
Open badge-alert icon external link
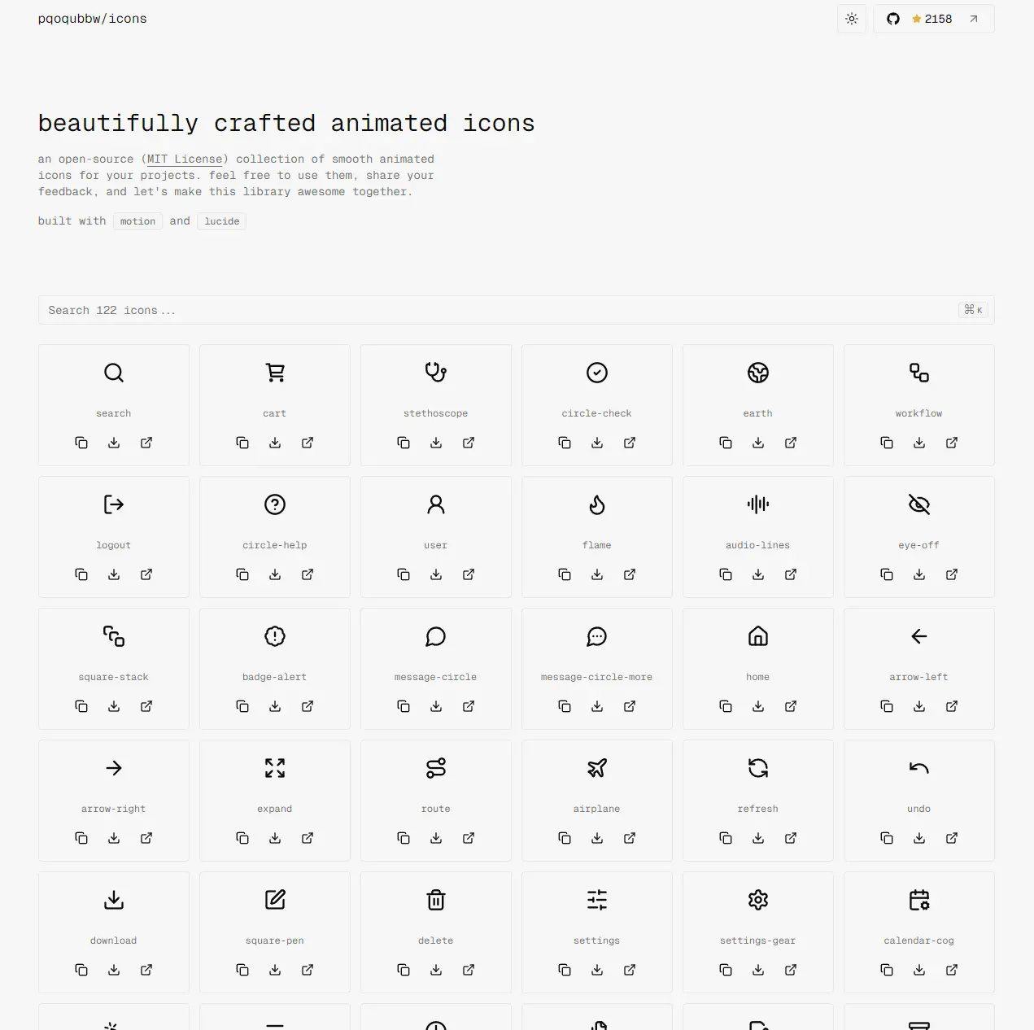click(x=308, y=706)
